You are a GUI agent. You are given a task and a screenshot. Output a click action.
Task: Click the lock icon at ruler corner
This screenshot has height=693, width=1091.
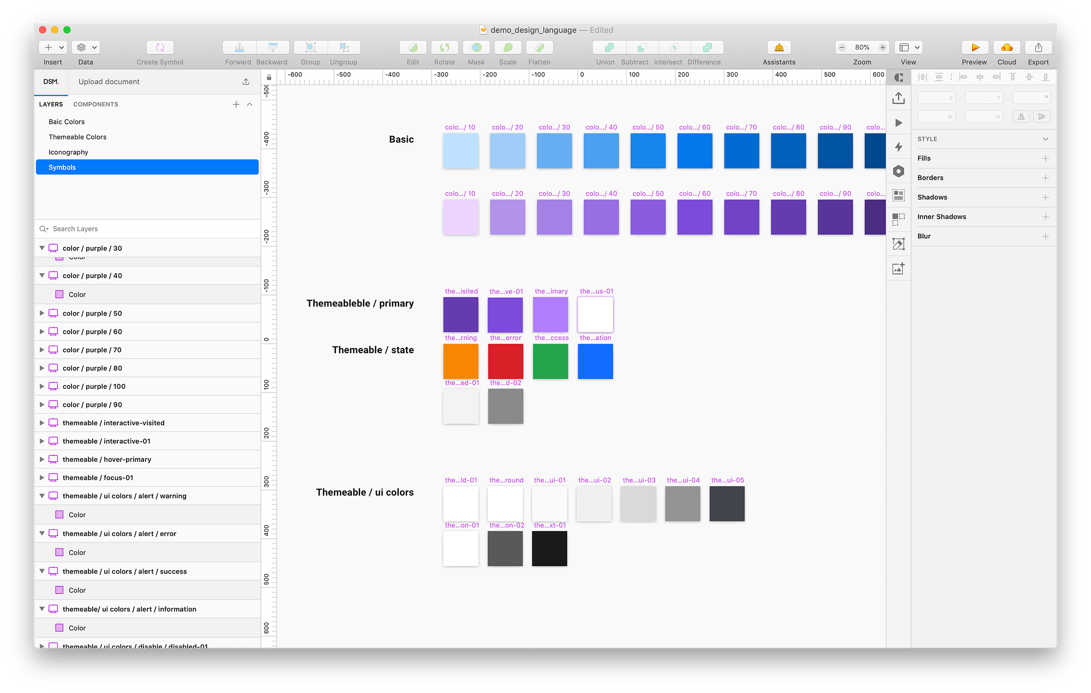point(269,77)
